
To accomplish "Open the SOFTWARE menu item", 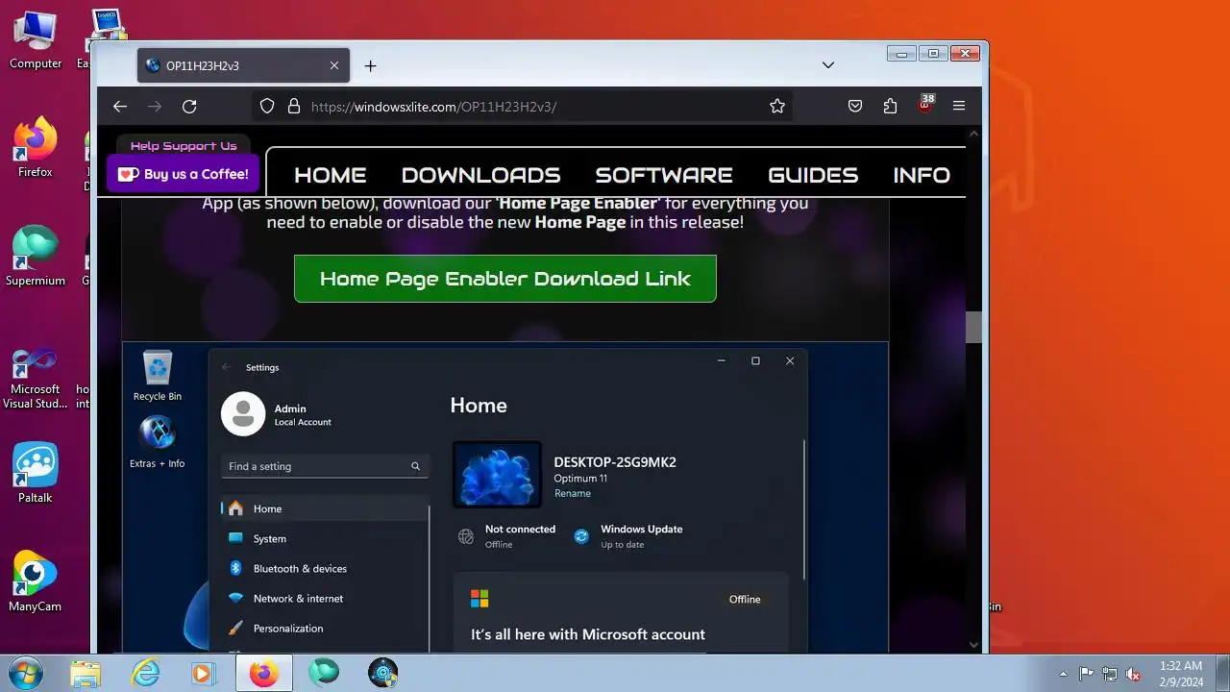I will click(664, 175).
